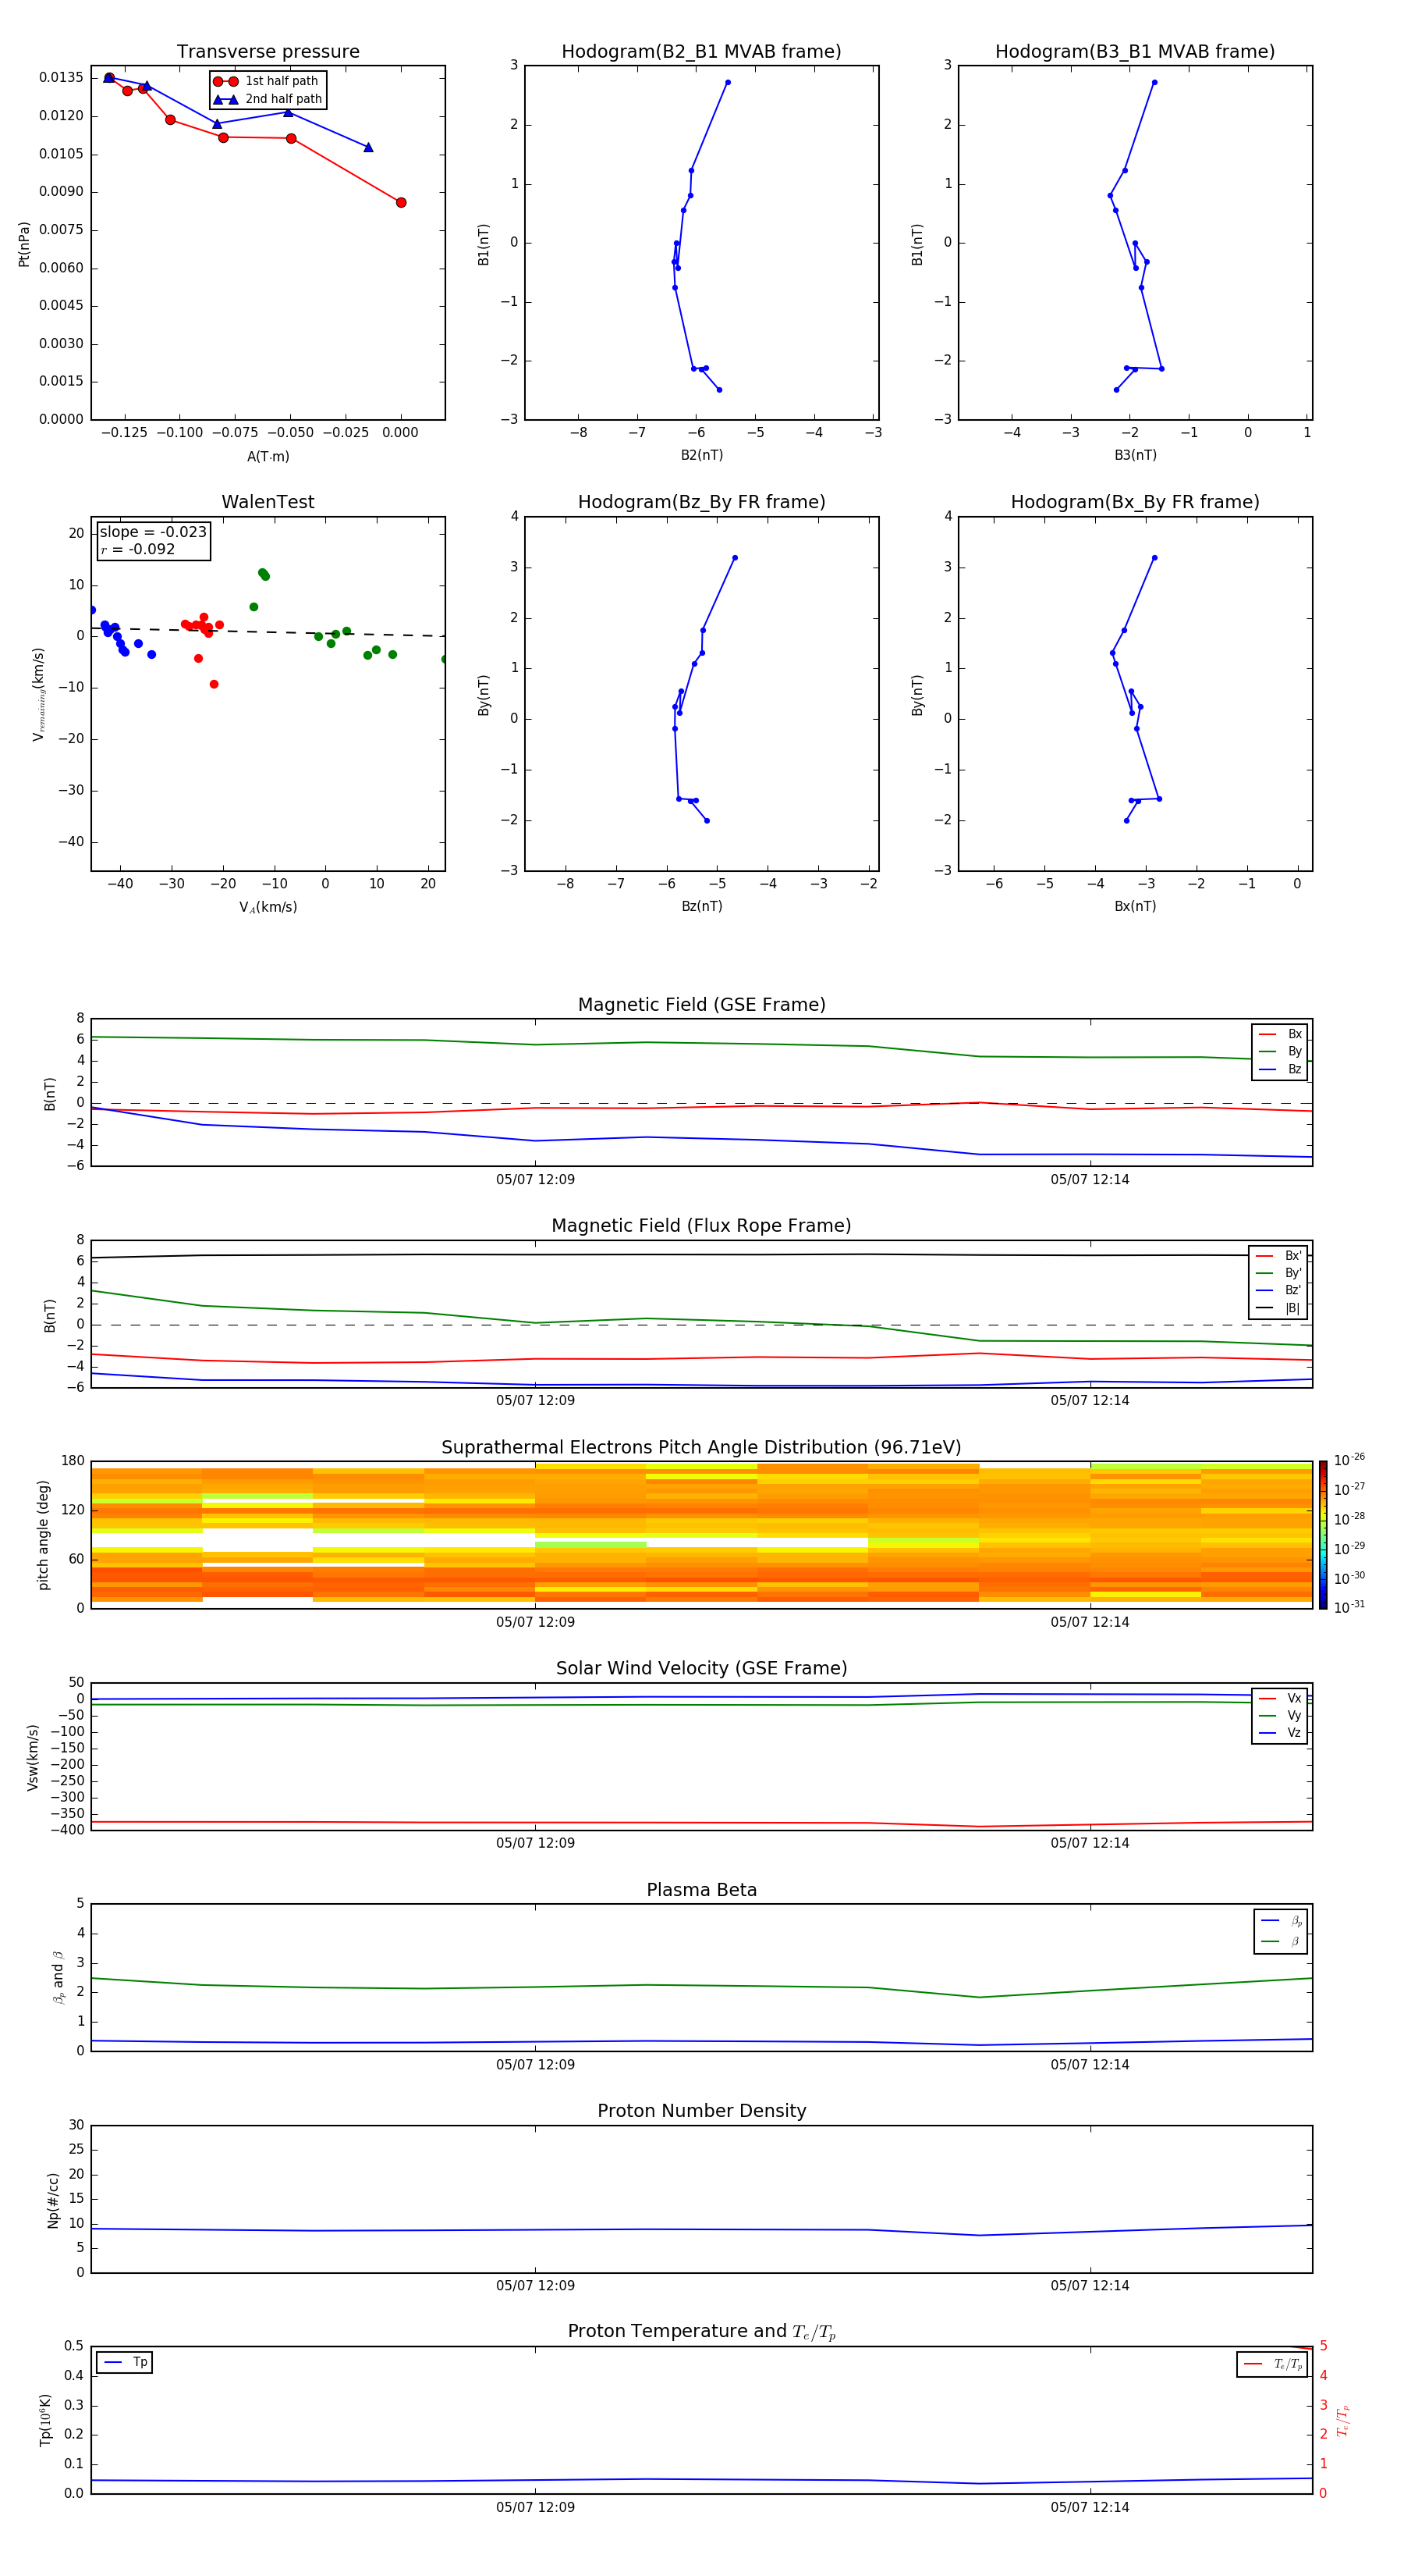Screen dimensions: 1404x2576
Task: Click the "Vsw(km/s)" y-axis label
Action: point(33,1757)
